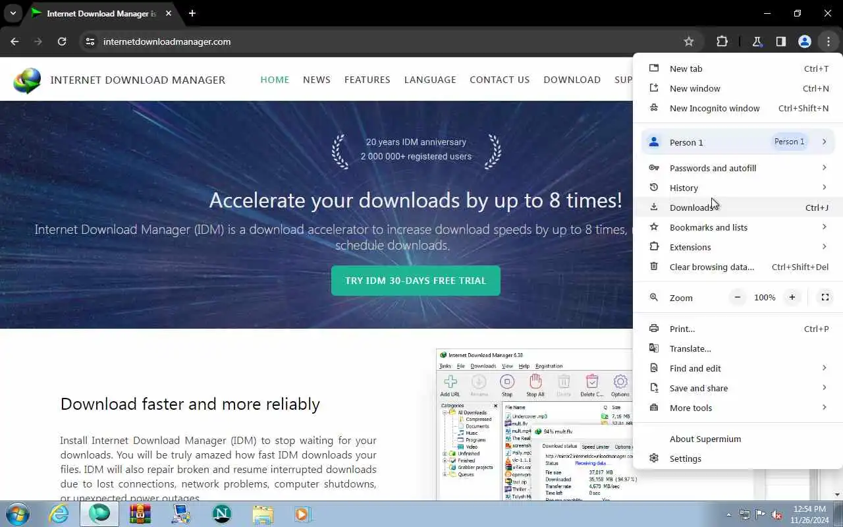
Task: Open Settings from the menu
Action: coord(738,458)
